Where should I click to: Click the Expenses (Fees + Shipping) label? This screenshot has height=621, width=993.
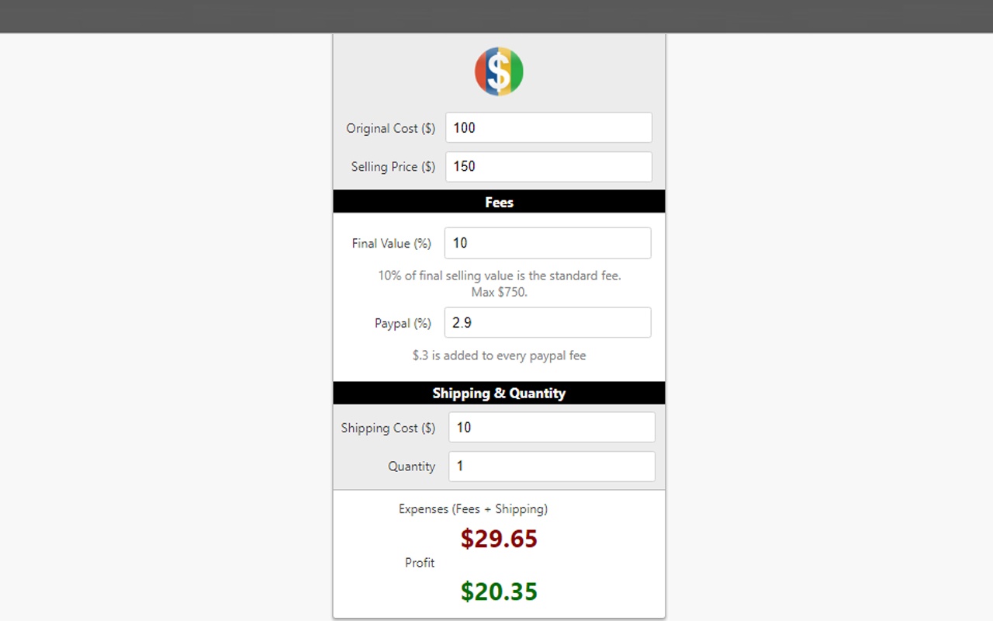pyautogui.click(x=473, y=509)
